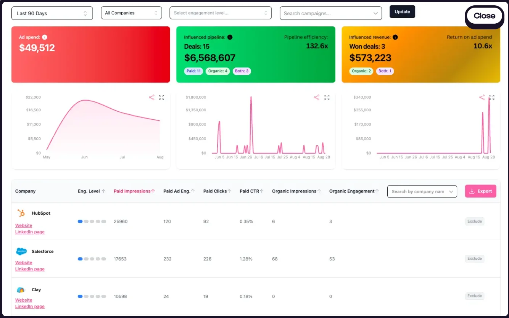Click the Export button
The width and height of the screenshot is (509, 318).
pos(480,191)
